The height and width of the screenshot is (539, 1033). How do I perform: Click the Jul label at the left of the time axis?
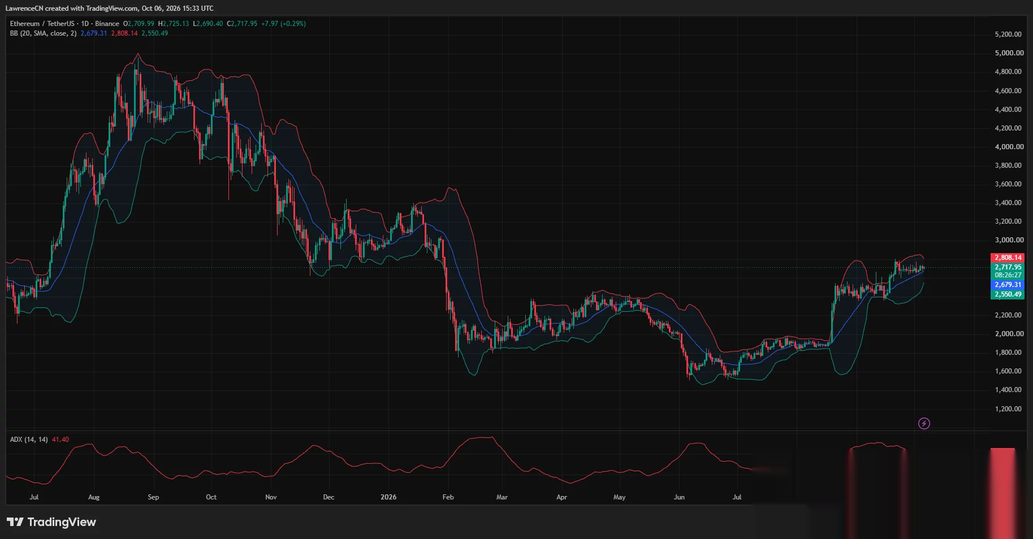[x=34, y=497]
